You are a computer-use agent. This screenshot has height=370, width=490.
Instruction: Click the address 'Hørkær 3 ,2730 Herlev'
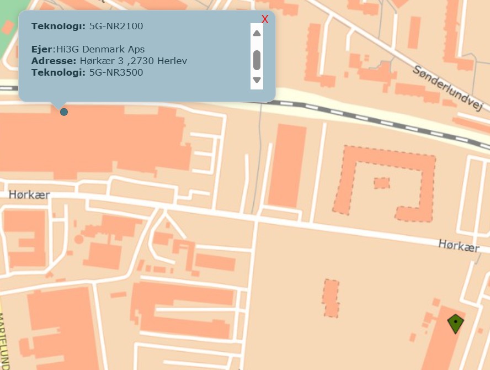click(x=134, y=61)
